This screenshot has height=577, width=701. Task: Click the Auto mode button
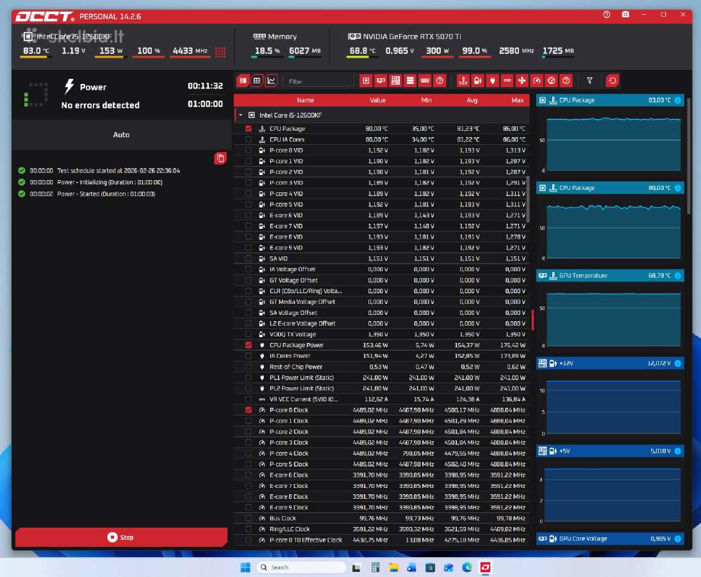click(x=121, y=135)
